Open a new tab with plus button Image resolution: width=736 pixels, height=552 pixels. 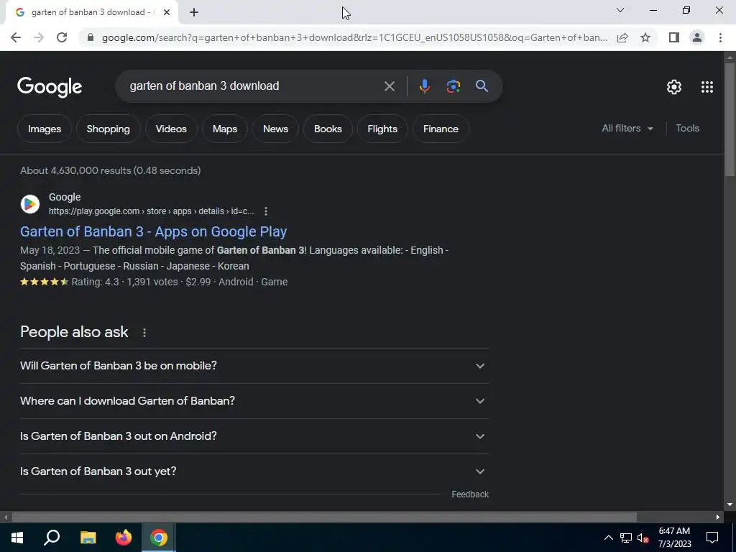point(194,12)
